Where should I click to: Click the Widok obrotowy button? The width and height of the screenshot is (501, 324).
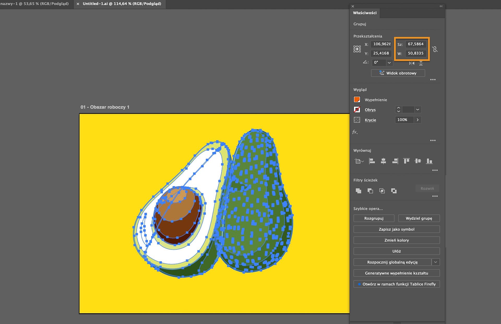[398, 73]
